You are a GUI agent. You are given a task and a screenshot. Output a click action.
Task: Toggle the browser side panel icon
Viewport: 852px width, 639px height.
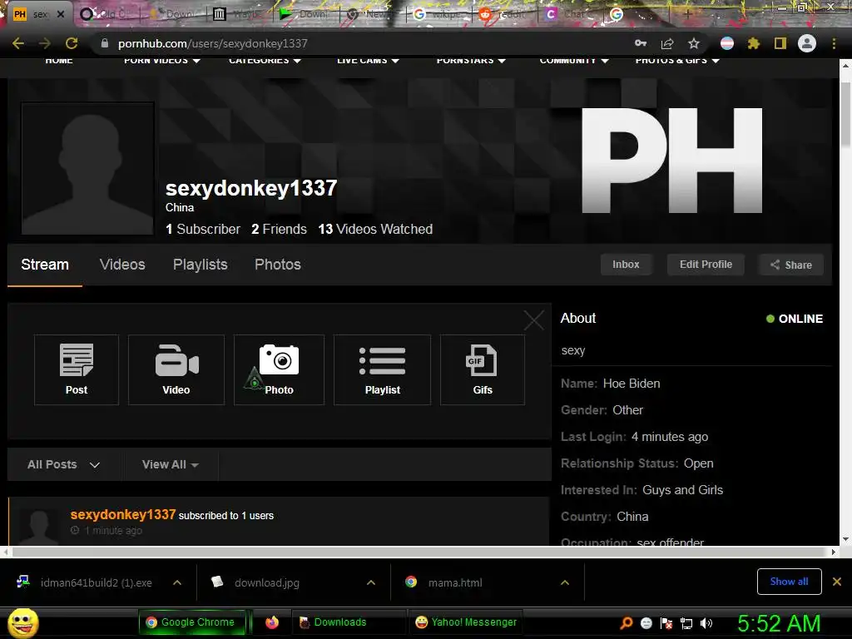[x=780, y=43]
